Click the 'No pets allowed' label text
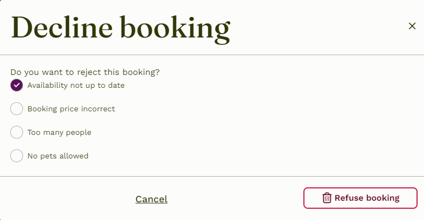The image size is (424, 220). click(x=58, y=156)
